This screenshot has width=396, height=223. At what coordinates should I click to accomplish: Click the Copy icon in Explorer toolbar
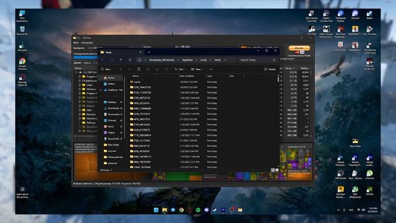tap(130, 69)
